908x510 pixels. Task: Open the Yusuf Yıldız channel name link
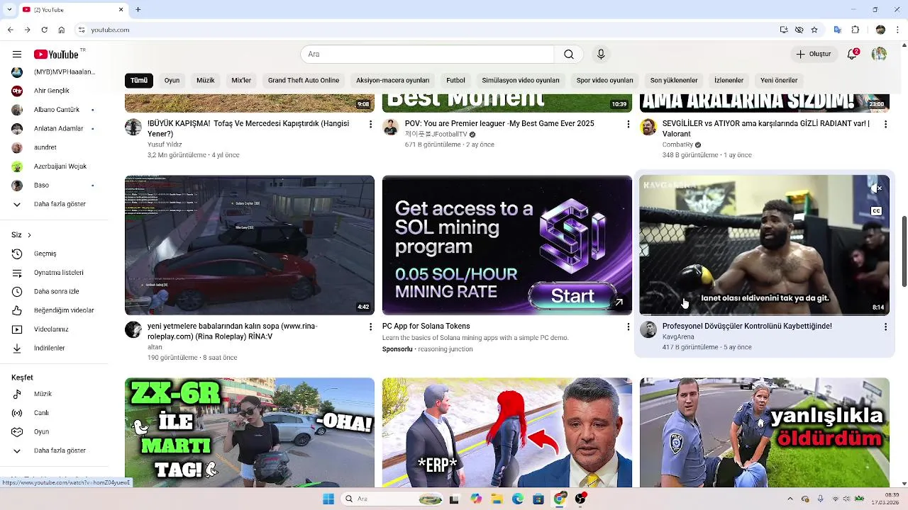[165, 144]
